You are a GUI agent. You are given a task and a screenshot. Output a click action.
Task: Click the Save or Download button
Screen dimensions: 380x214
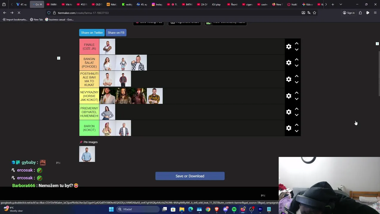pos(190,176)
